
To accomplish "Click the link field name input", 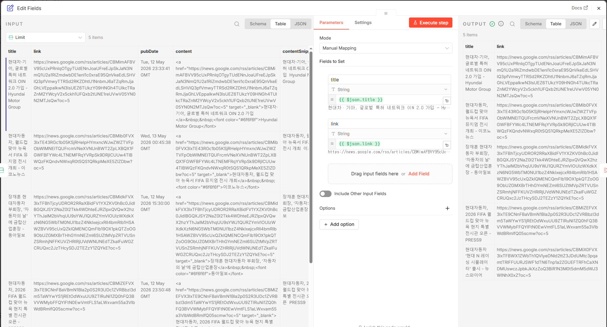I will pyautogui.click(x=389, y=124).
